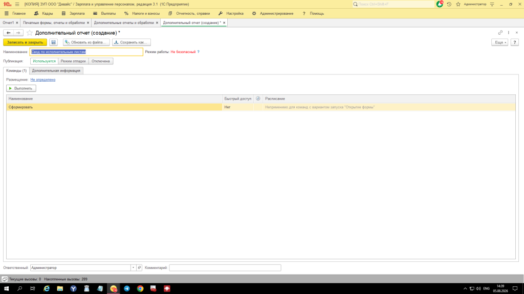Click the volume tray icon
Image resolution: width=524 pixels, height=294 pixels.
point(478,289)
